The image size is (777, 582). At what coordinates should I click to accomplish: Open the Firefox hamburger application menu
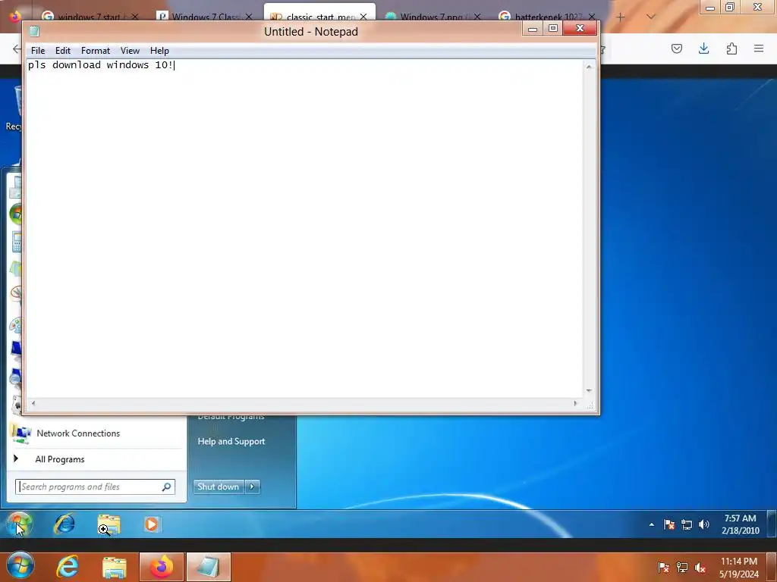759,48
